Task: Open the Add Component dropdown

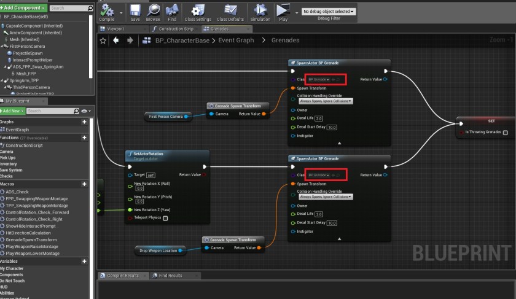Action: [x=23, y=8]
